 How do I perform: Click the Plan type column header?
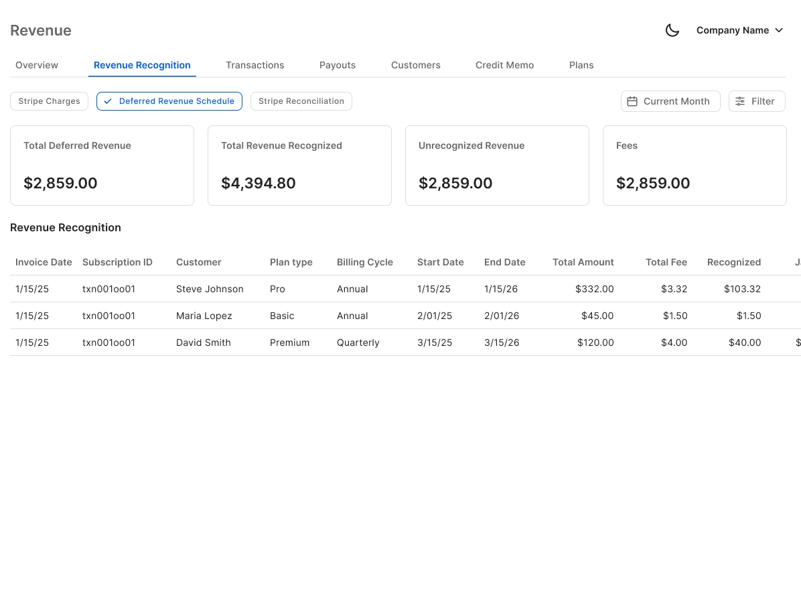[291, 262]
